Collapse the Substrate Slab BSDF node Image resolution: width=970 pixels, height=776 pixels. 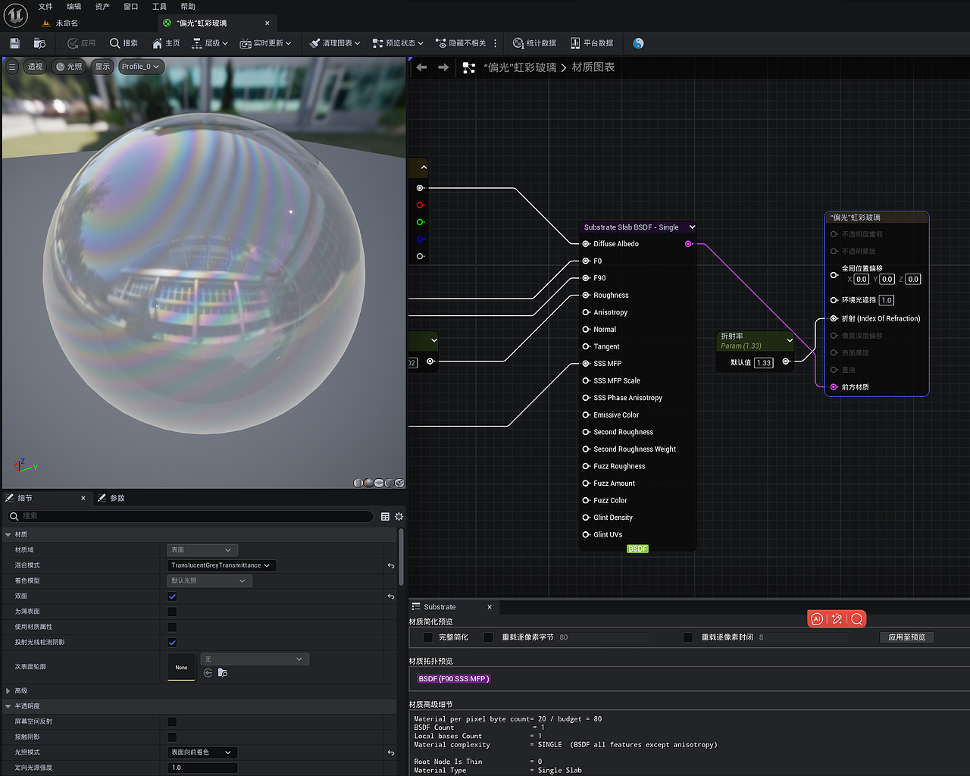(x=692, y=227)
